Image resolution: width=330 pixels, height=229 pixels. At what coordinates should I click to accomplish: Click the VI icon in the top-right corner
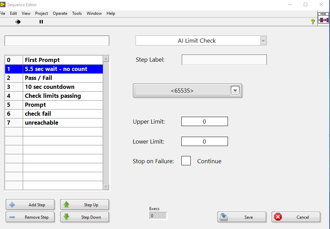point(323,20)
